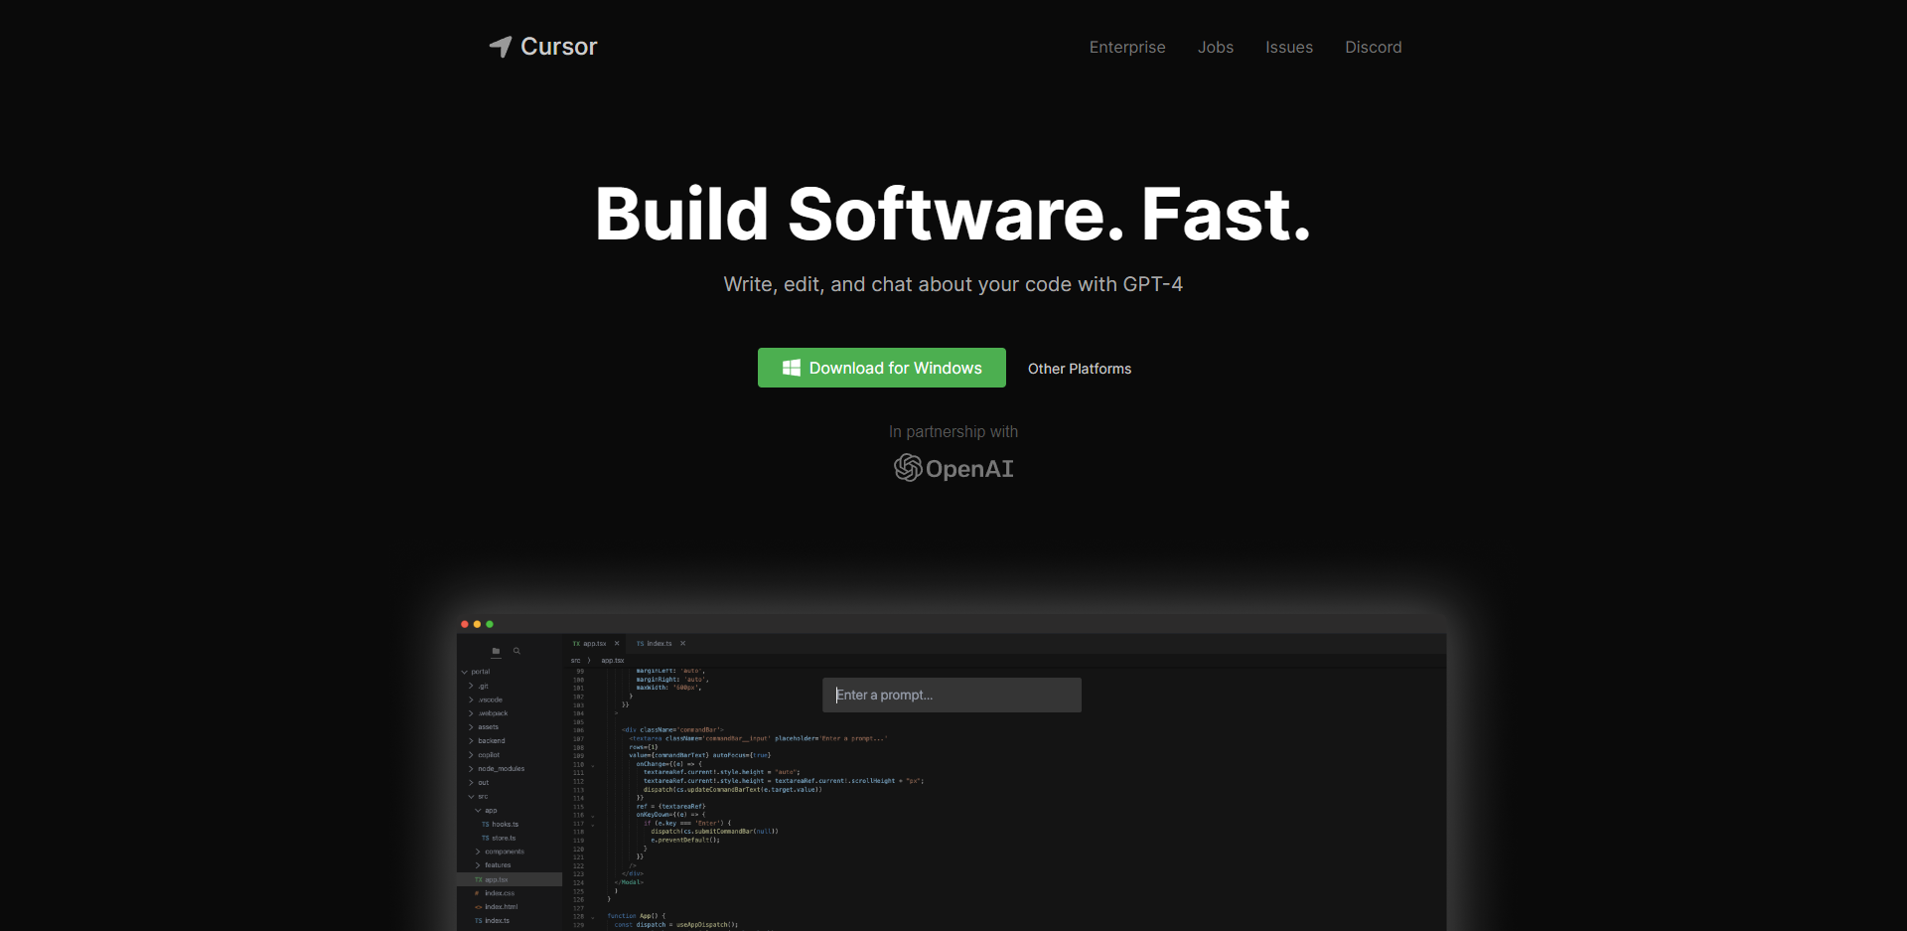Click the Cursor arrow logo icon
1907x931 pixels.
(x=501, y=47)
